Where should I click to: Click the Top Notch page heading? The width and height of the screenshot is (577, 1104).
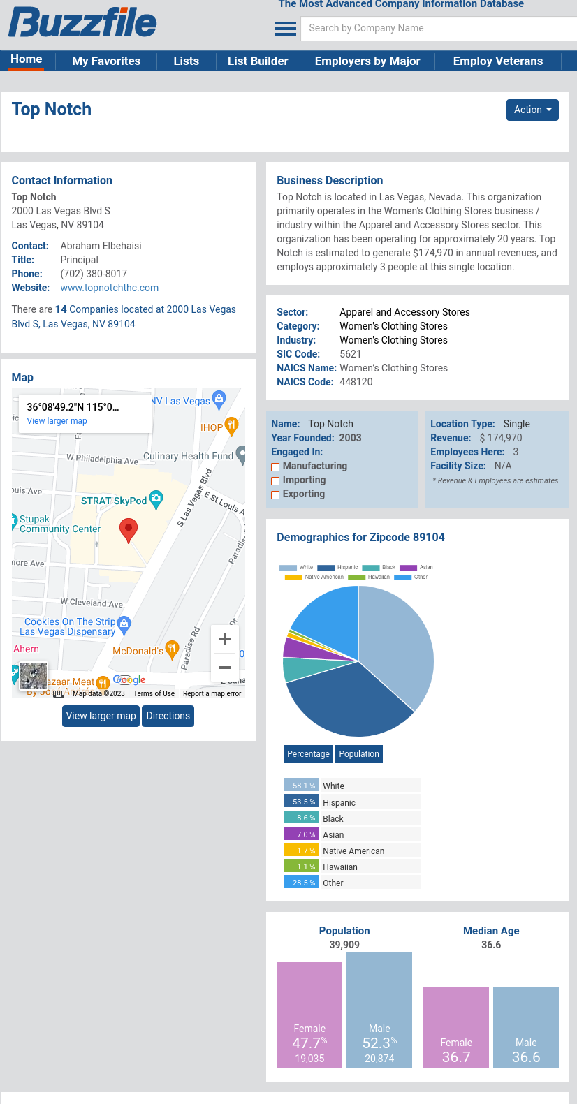coord(52,109)
